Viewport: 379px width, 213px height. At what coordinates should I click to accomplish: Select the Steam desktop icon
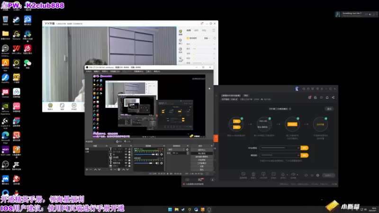click(17, 20)
